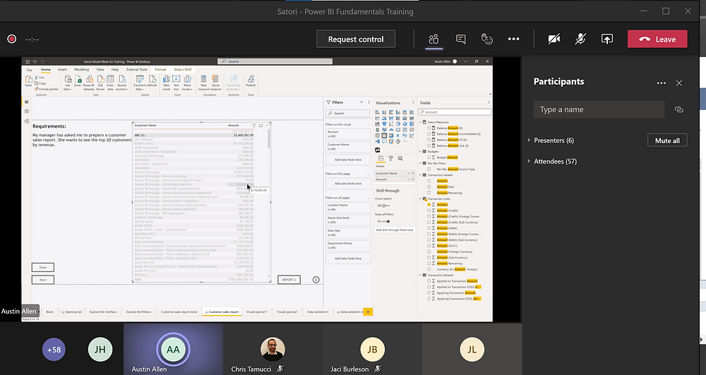
Task: Click Mute all in Participants panel
Action: coord(667,140)
